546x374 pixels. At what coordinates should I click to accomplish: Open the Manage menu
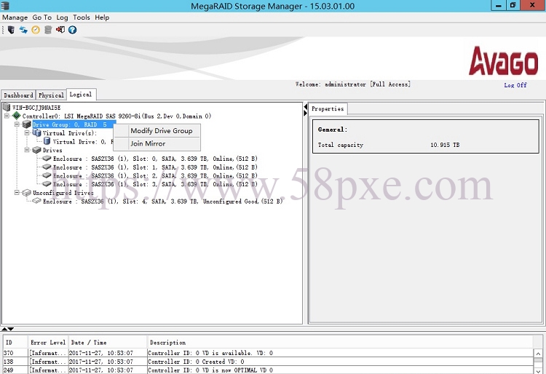point(15,17)
